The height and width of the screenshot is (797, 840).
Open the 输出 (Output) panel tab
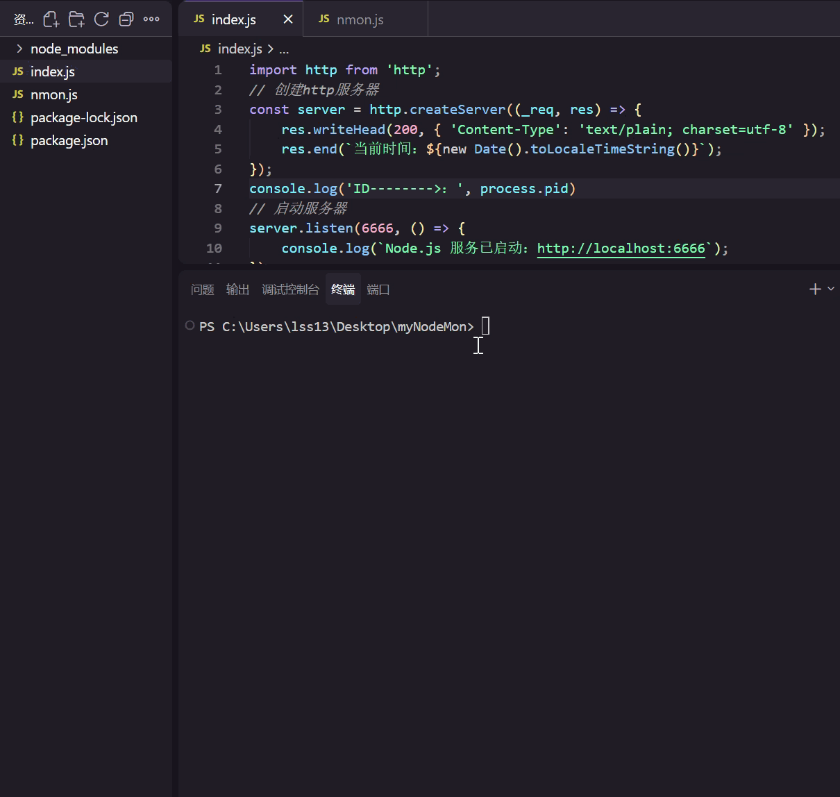[x=237, y=290]
